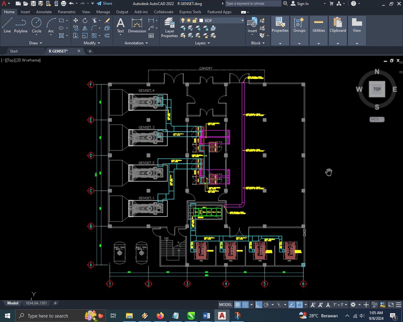Click the Windows taskbar search box

(x=60, y=316)
